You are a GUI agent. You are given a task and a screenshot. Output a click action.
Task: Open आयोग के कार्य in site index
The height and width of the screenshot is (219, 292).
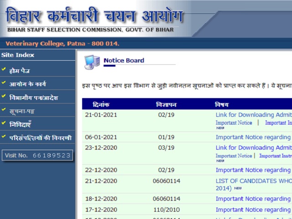(x=27, y=84)
